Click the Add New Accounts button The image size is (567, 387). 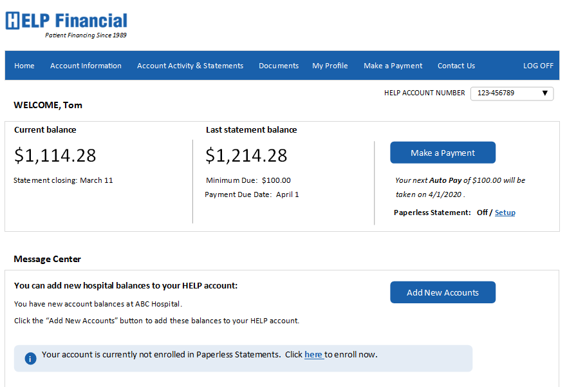point(442,292)
